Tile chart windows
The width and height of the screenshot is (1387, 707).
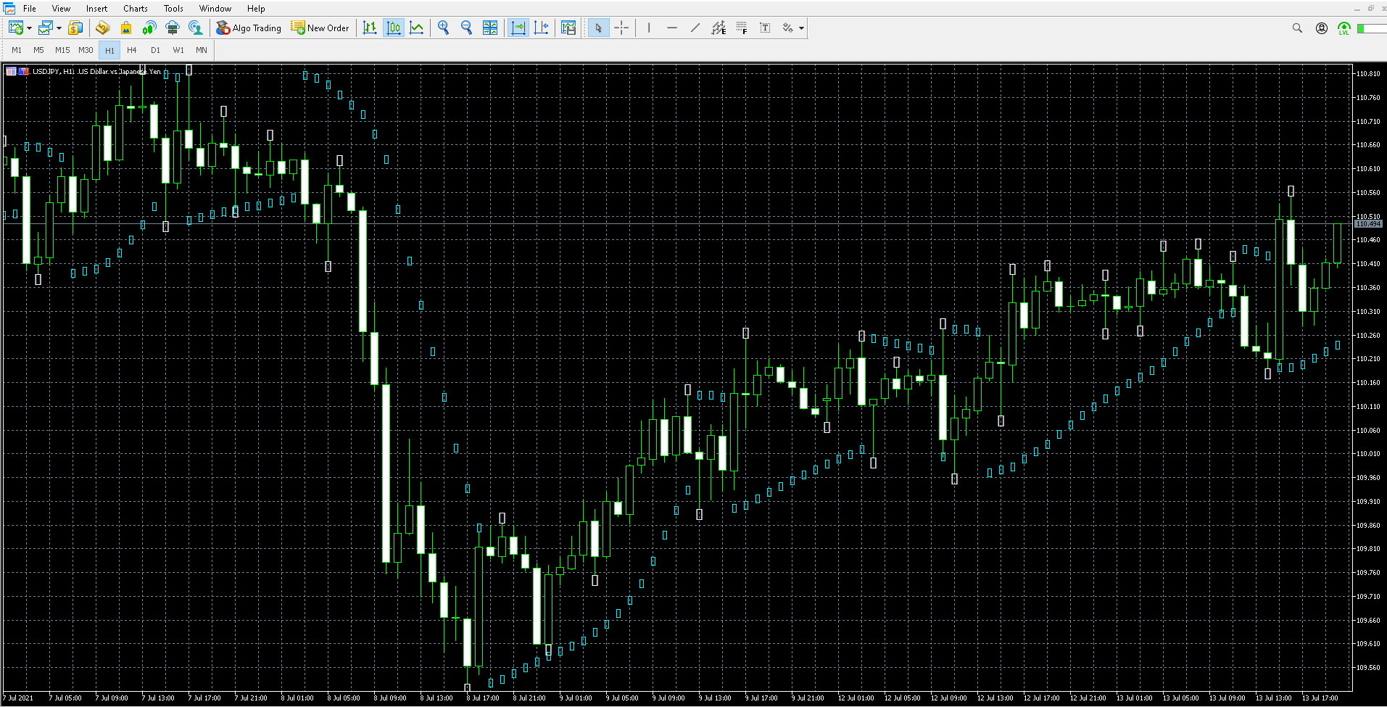coord(490,28)
